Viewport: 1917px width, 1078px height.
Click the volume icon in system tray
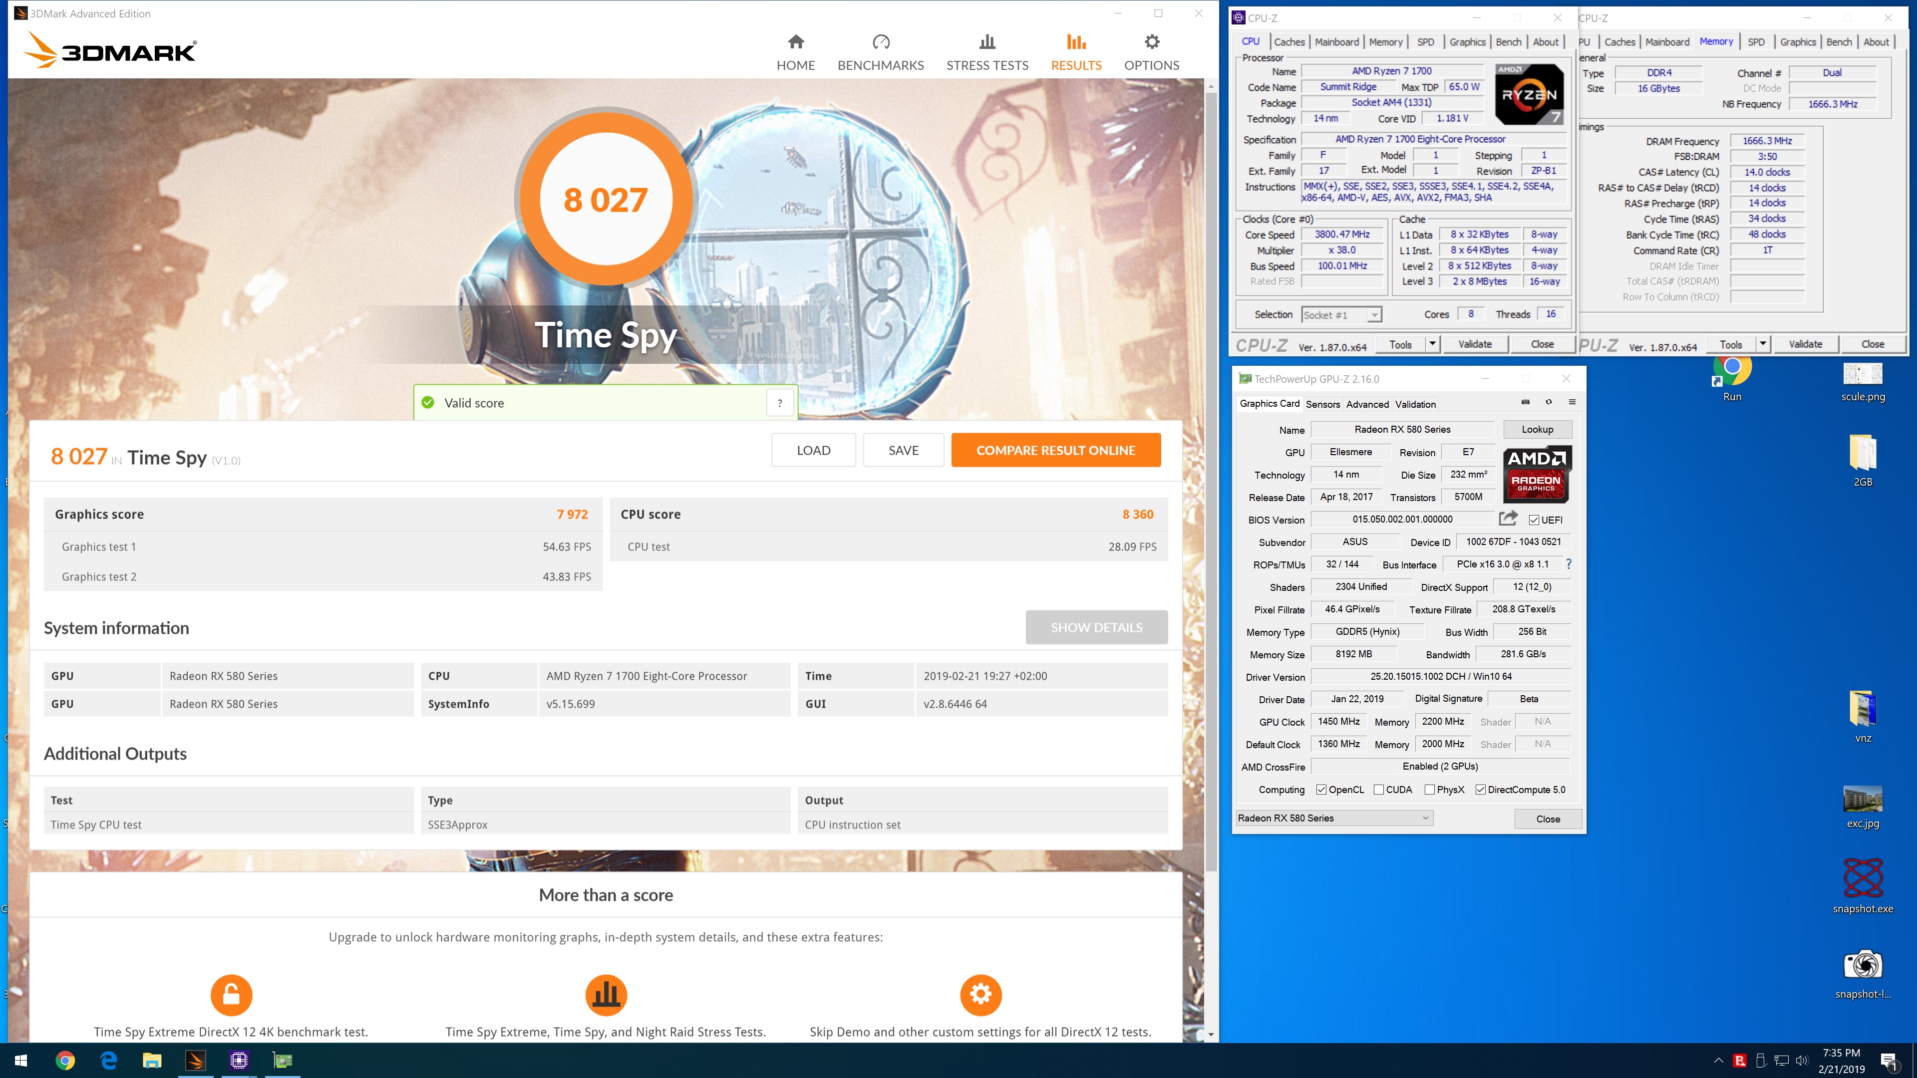click(x=1802, y=1060)
